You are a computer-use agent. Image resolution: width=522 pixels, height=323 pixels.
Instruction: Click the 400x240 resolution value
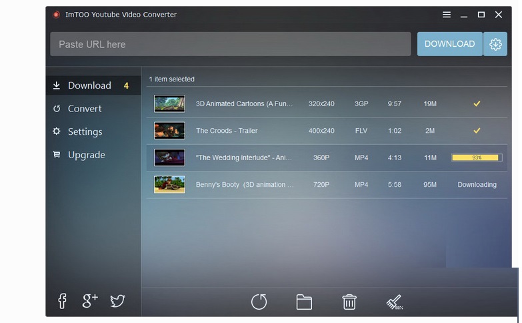[x=321, y=131]
